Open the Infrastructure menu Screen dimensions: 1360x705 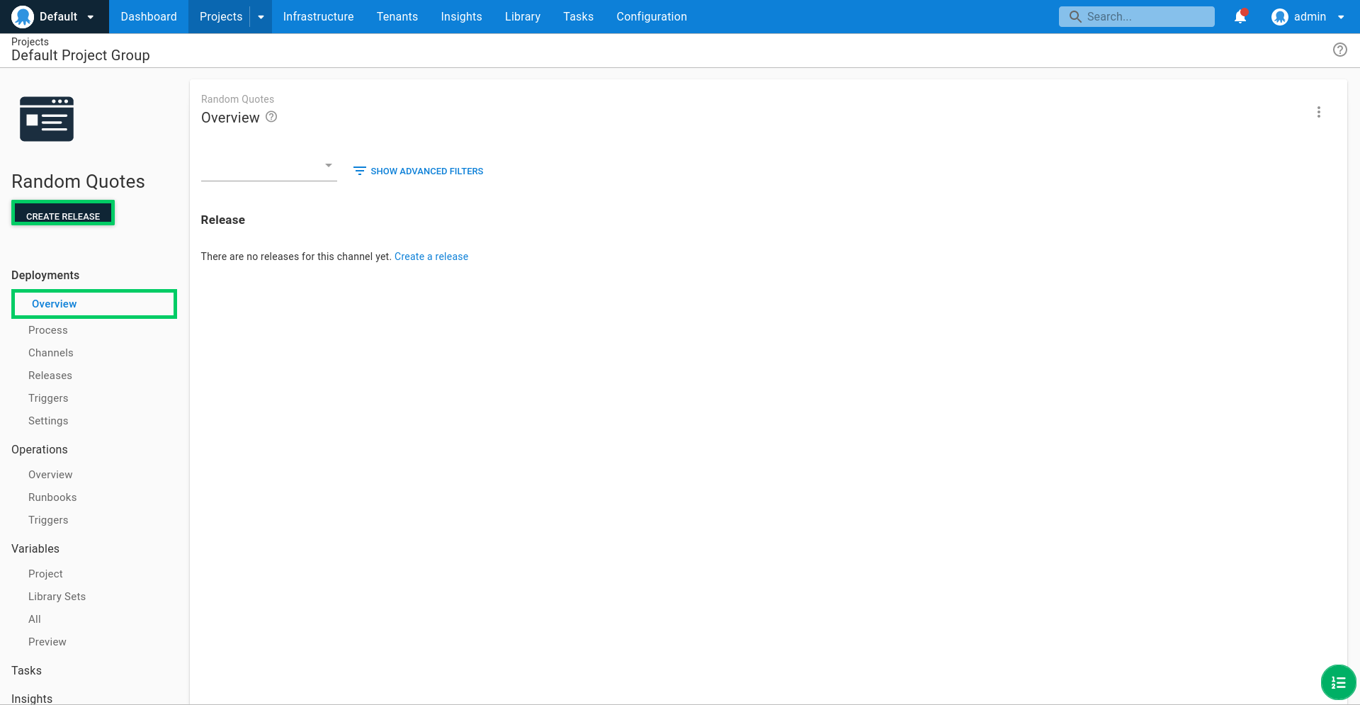tap(318, 16)
